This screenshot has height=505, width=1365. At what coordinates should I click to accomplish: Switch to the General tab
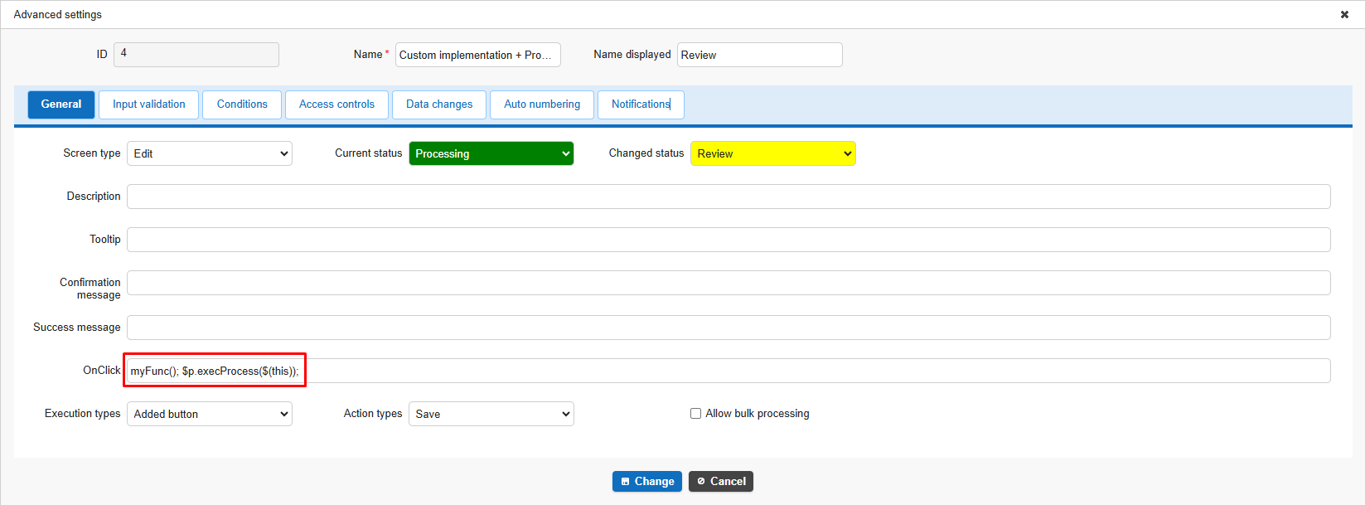tap(61, 104)
